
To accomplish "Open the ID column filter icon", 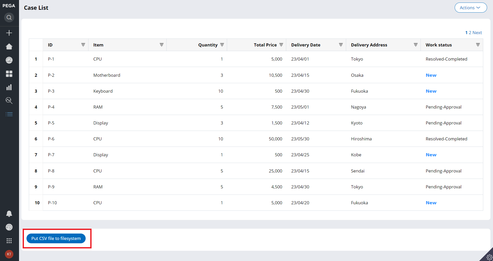I will tap(83, 45).
